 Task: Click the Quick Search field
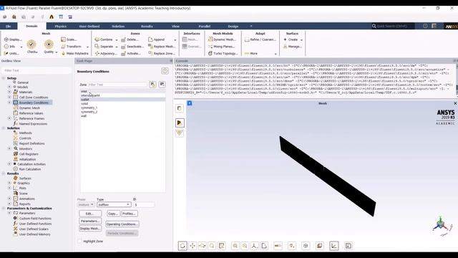coord(393,26)
